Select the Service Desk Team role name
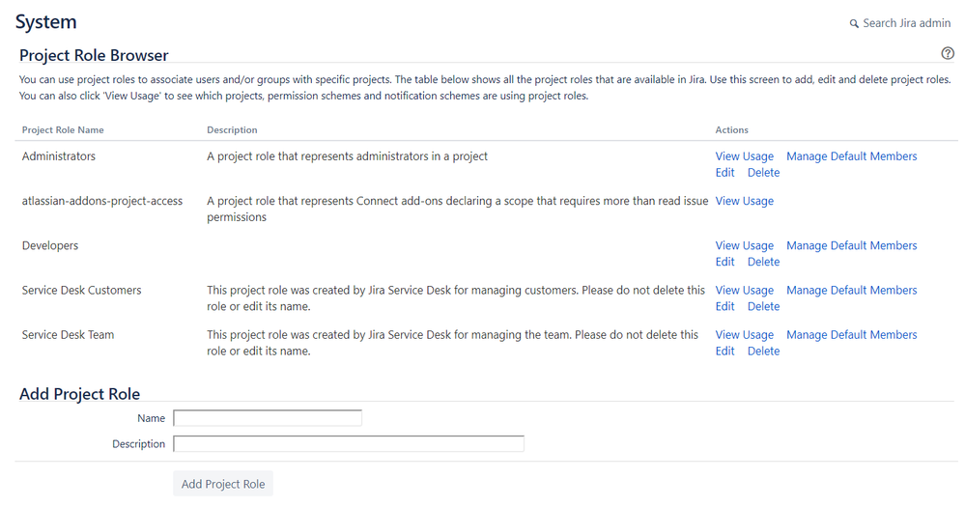Image resolution: width=965 pixels, height=507 pixels. [x=68, y=335]
